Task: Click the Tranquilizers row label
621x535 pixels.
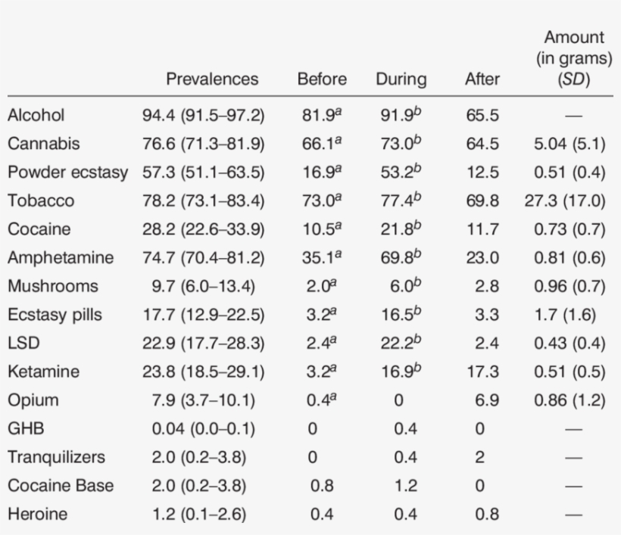Action: coord(57,458)
